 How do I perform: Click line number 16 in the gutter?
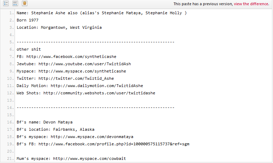tap(11, 122)
